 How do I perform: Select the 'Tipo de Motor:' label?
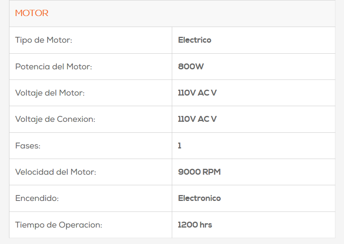click(x=44, y=40)
